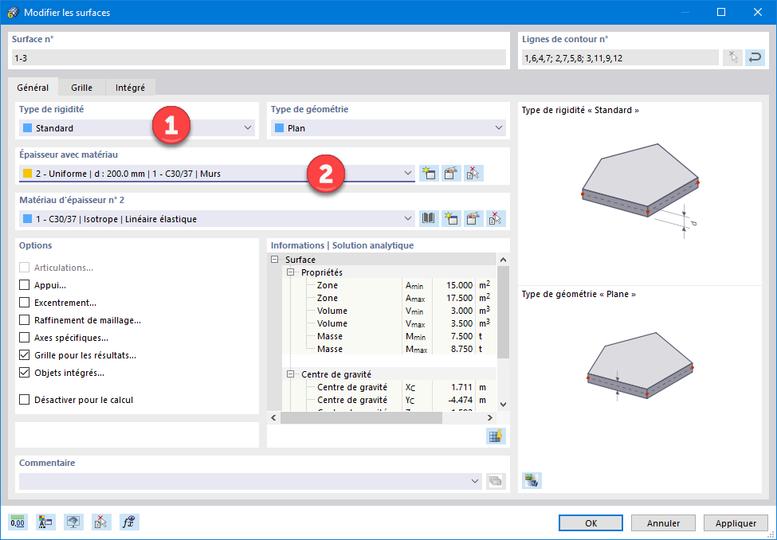
Task: Pick thickness graphically icon in Épaisseur avec matériau row
Action: coord(473,174)
